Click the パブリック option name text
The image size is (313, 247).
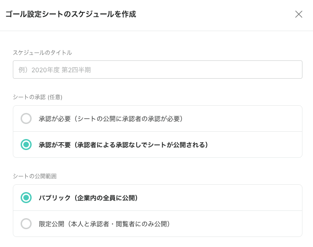pos(55,198)
